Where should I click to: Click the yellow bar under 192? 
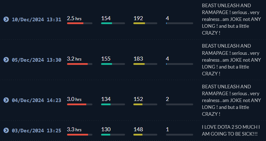[145, 23]
